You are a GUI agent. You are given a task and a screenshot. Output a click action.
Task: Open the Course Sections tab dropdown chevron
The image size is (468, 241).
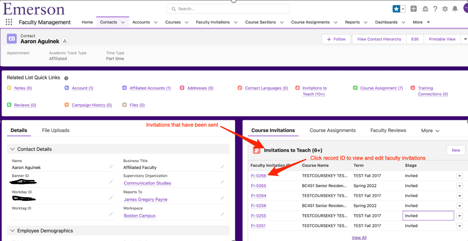[x=282, y=22]
